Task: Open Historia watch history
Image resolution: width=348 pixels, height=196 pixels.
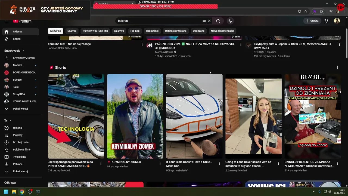Action: tap(21, 128)
